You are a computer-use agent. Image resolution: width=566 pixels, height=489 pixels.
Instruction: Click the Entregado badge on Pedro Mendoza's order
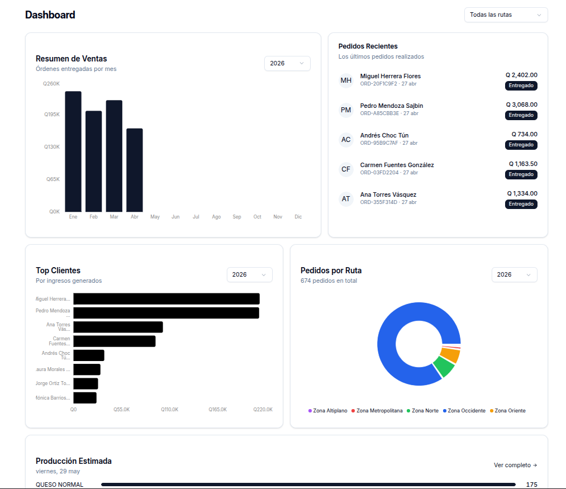tap(521, 115)
